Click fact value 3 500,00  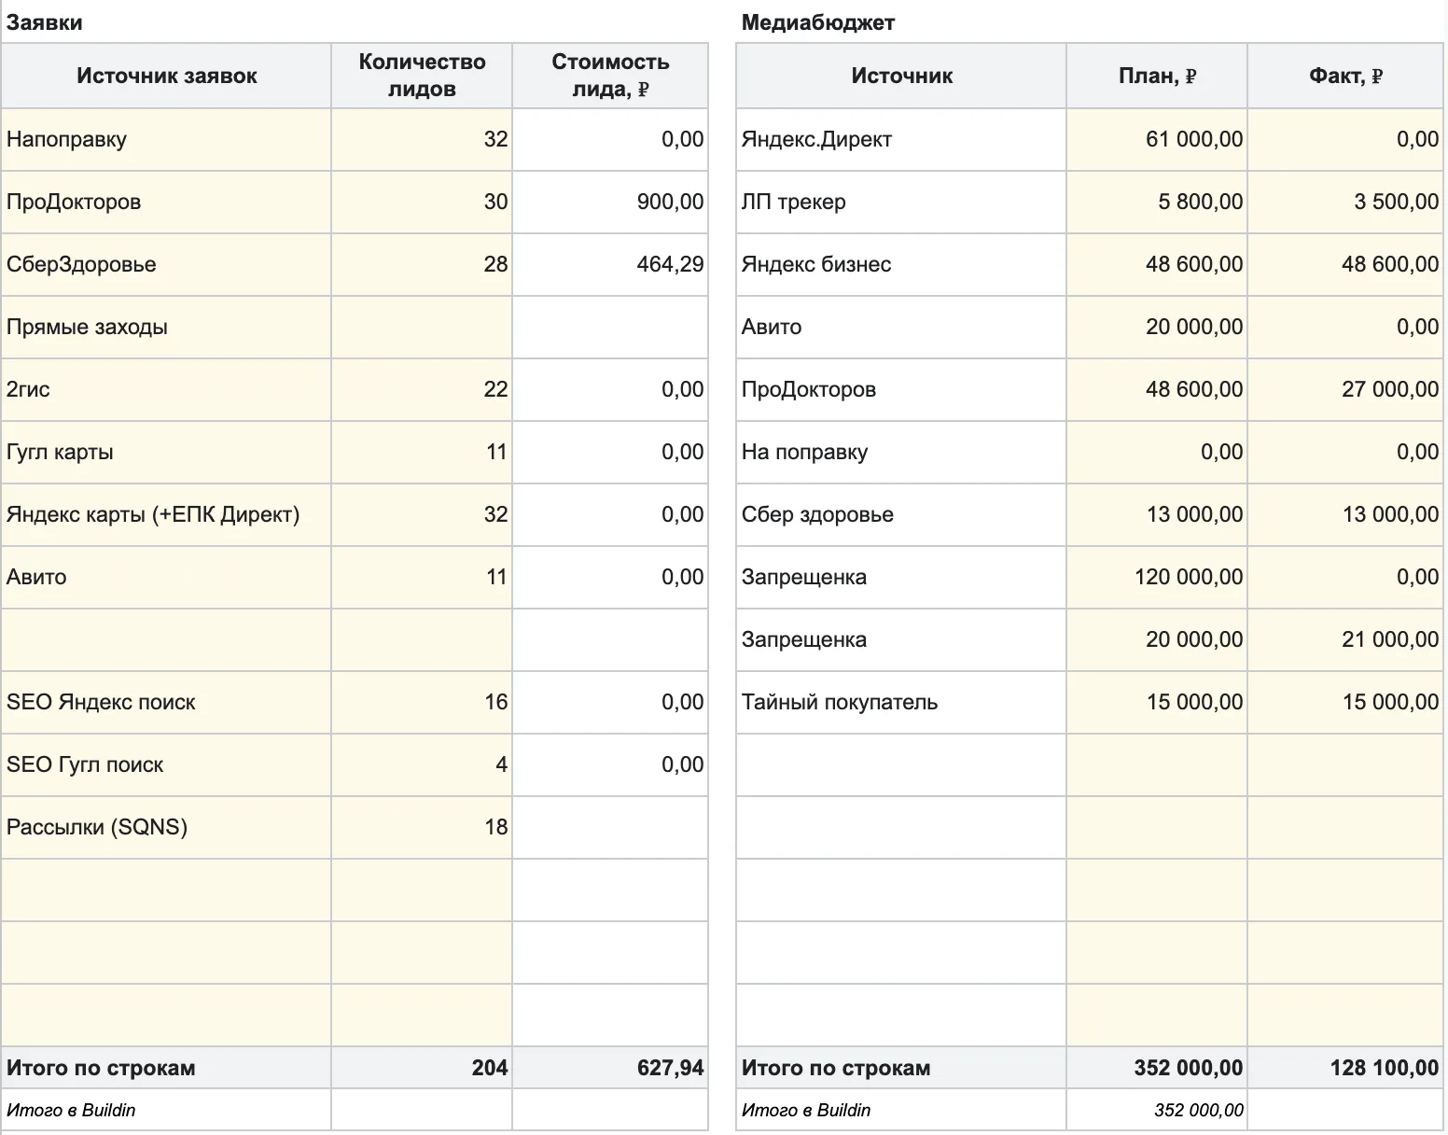click(x=1345, y=203)
